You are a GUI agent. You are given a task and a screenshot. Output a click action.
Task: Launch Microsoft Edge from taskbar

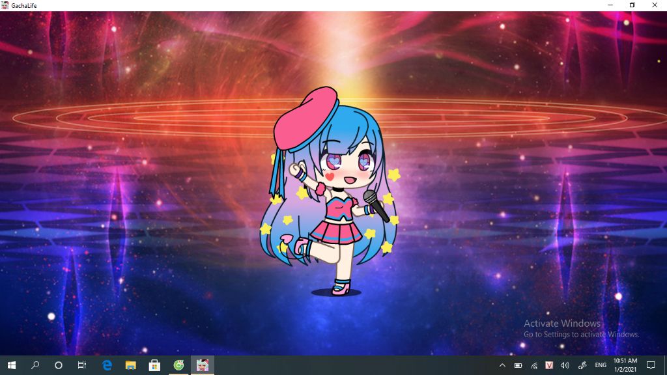[x=107, y=365]
